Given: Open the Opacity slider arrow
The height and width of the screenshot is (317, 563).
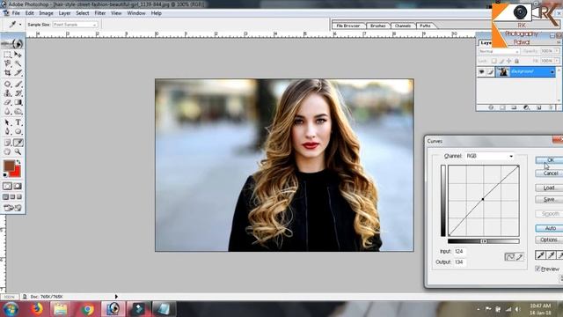Looking at the screenshot, I should click(557, 51).
